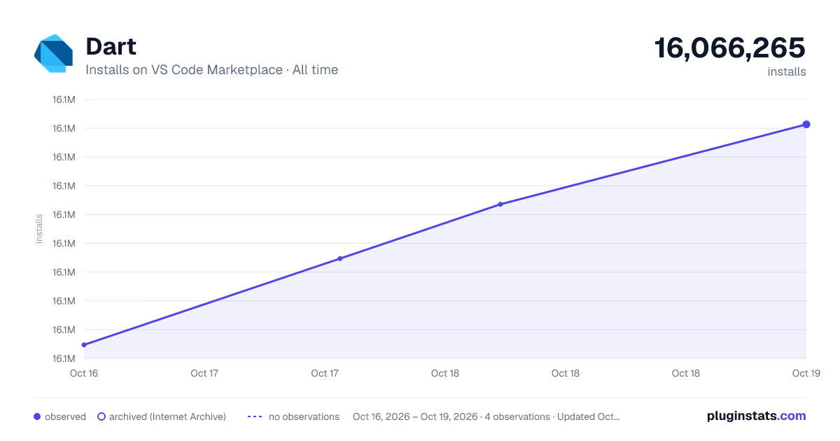Click the vertical 'installs' y-axis title
The height and width of the screenshot is (441, 840).
39,229
